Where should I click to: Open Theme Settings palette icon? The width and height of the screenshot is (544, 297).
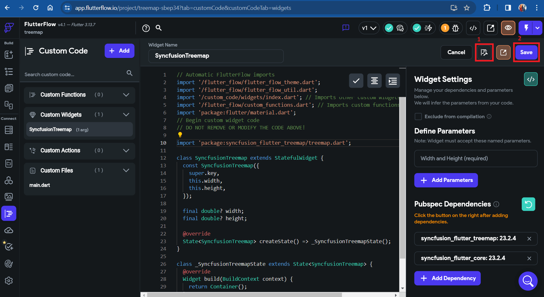[9, 264]
